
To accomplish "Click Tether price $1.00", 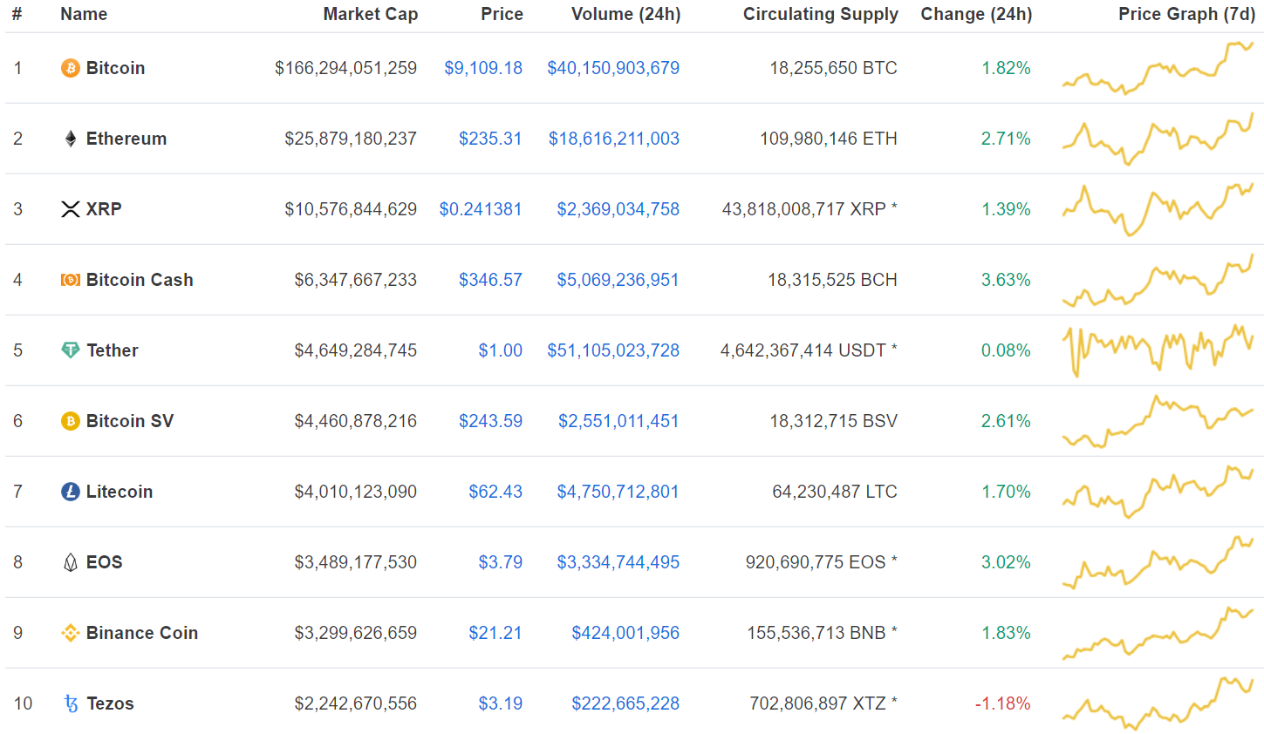I will point(501,350).
